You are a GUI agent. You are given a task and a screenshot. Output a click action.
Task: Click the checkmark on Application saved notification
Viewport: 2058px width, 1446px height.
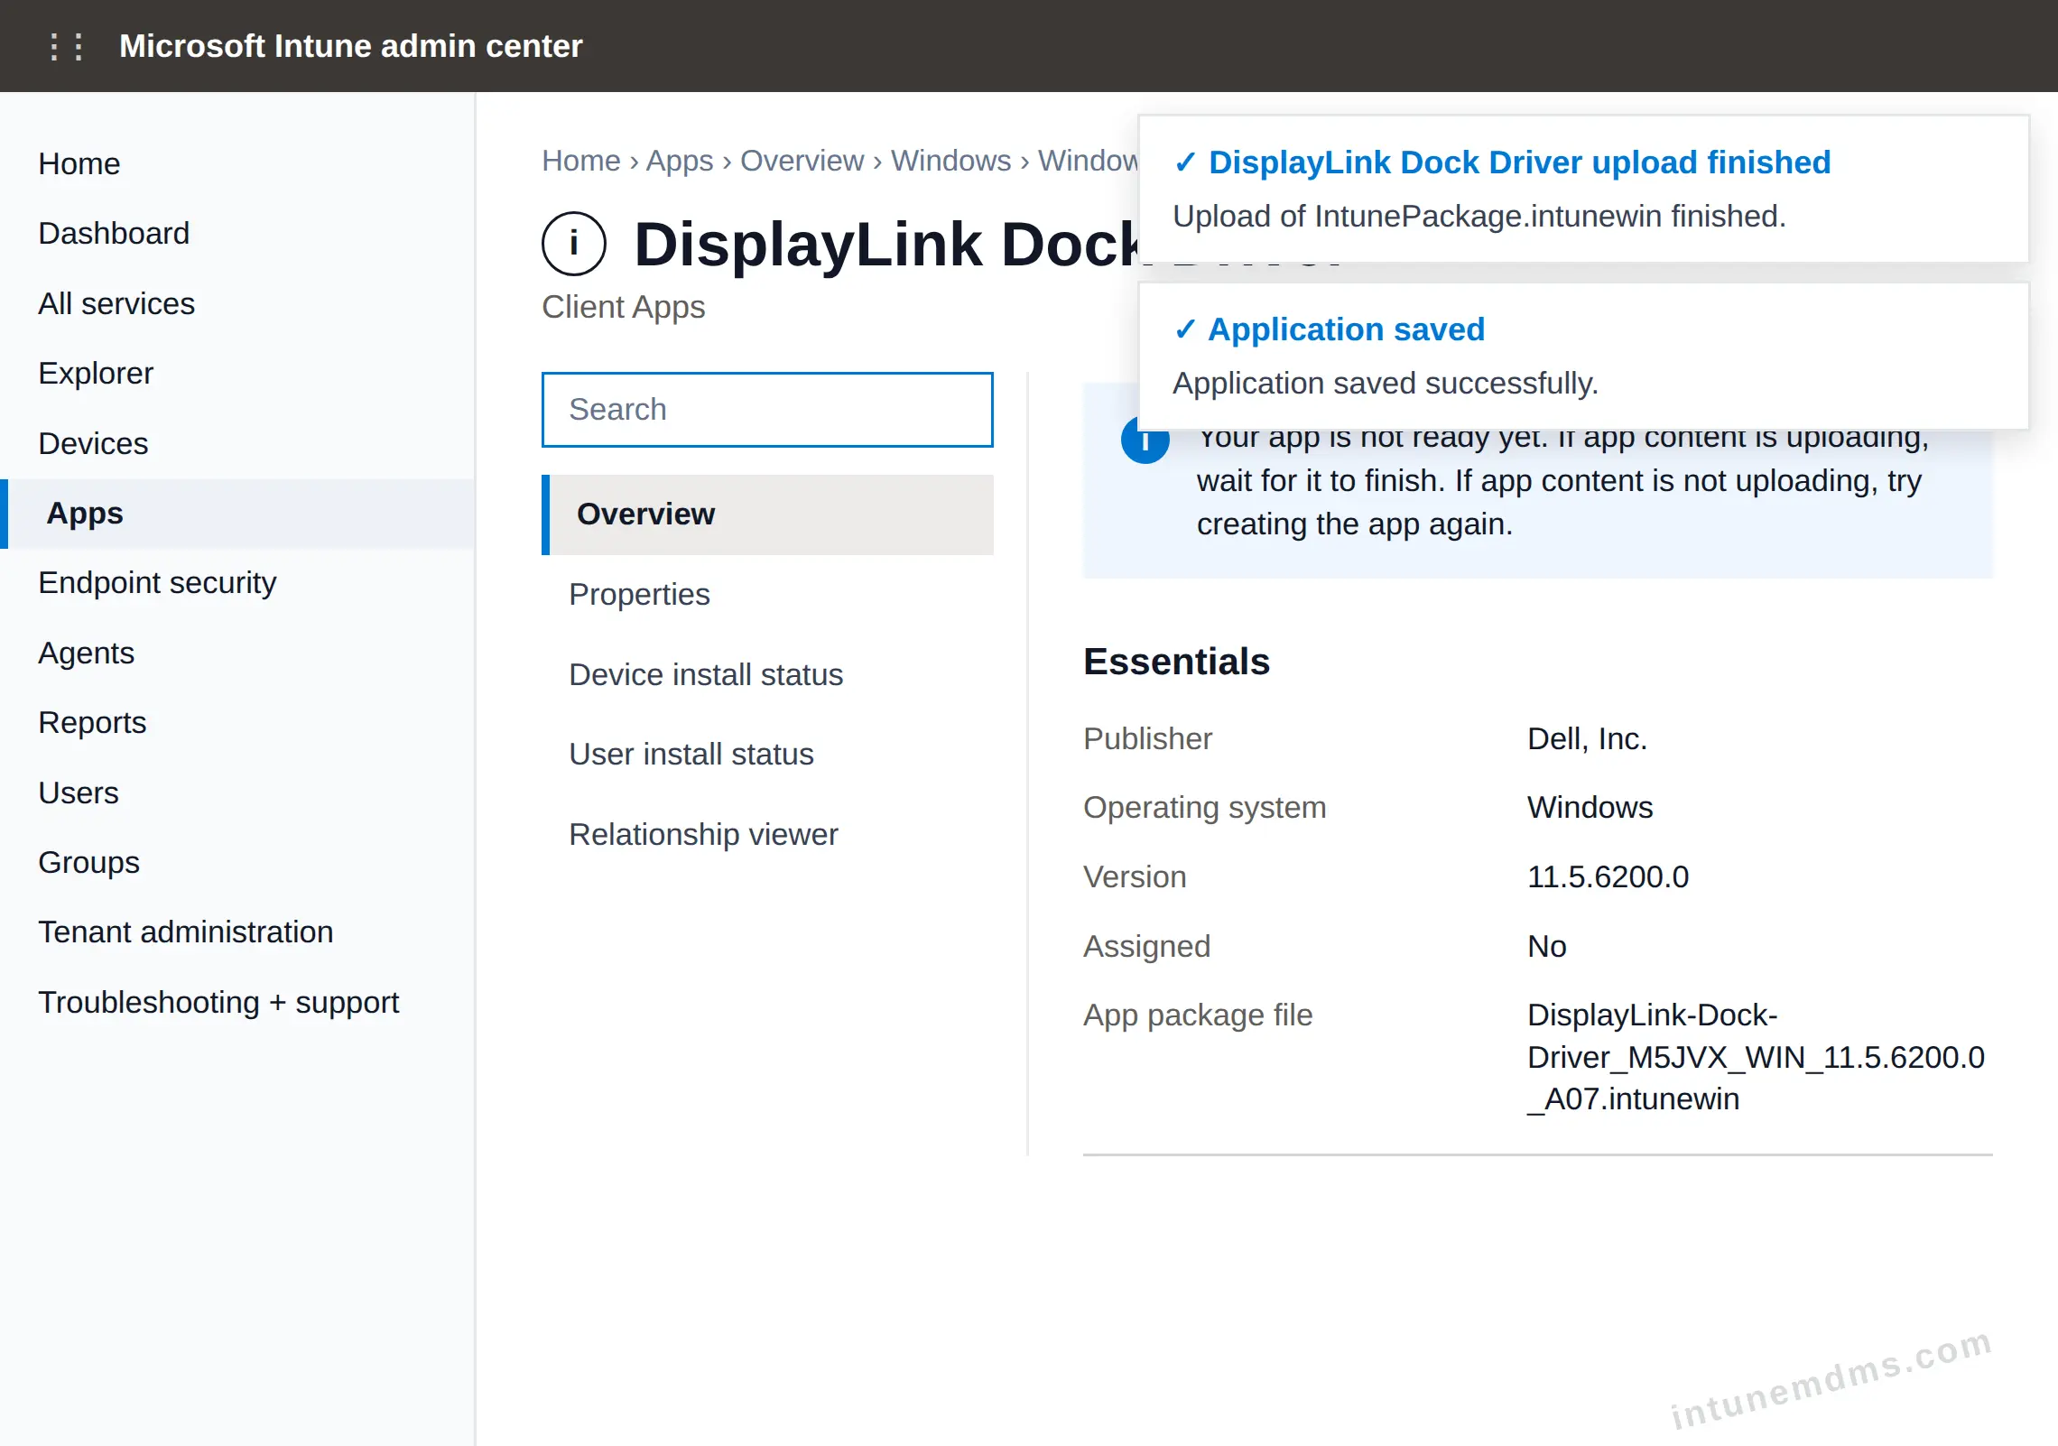pyautogui.click(x=1185, y=329)
